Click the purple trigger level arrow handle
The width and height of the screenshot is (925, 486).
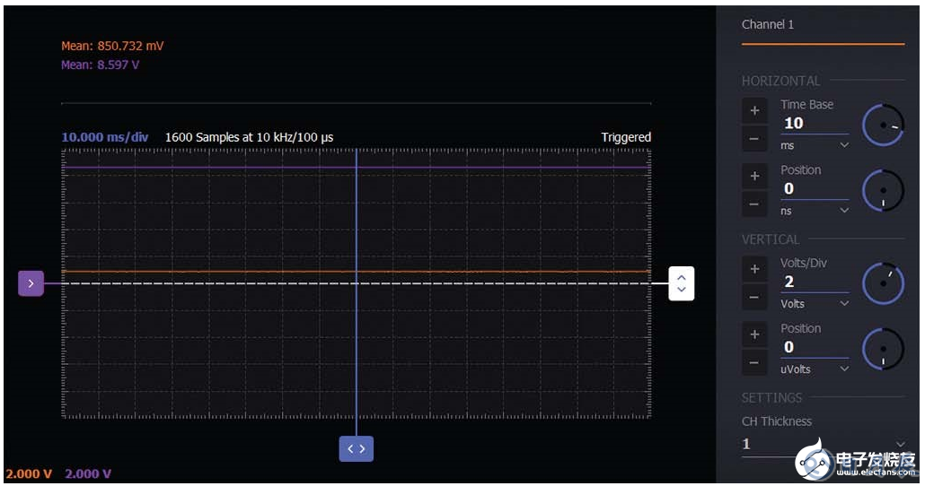(31, 283)
